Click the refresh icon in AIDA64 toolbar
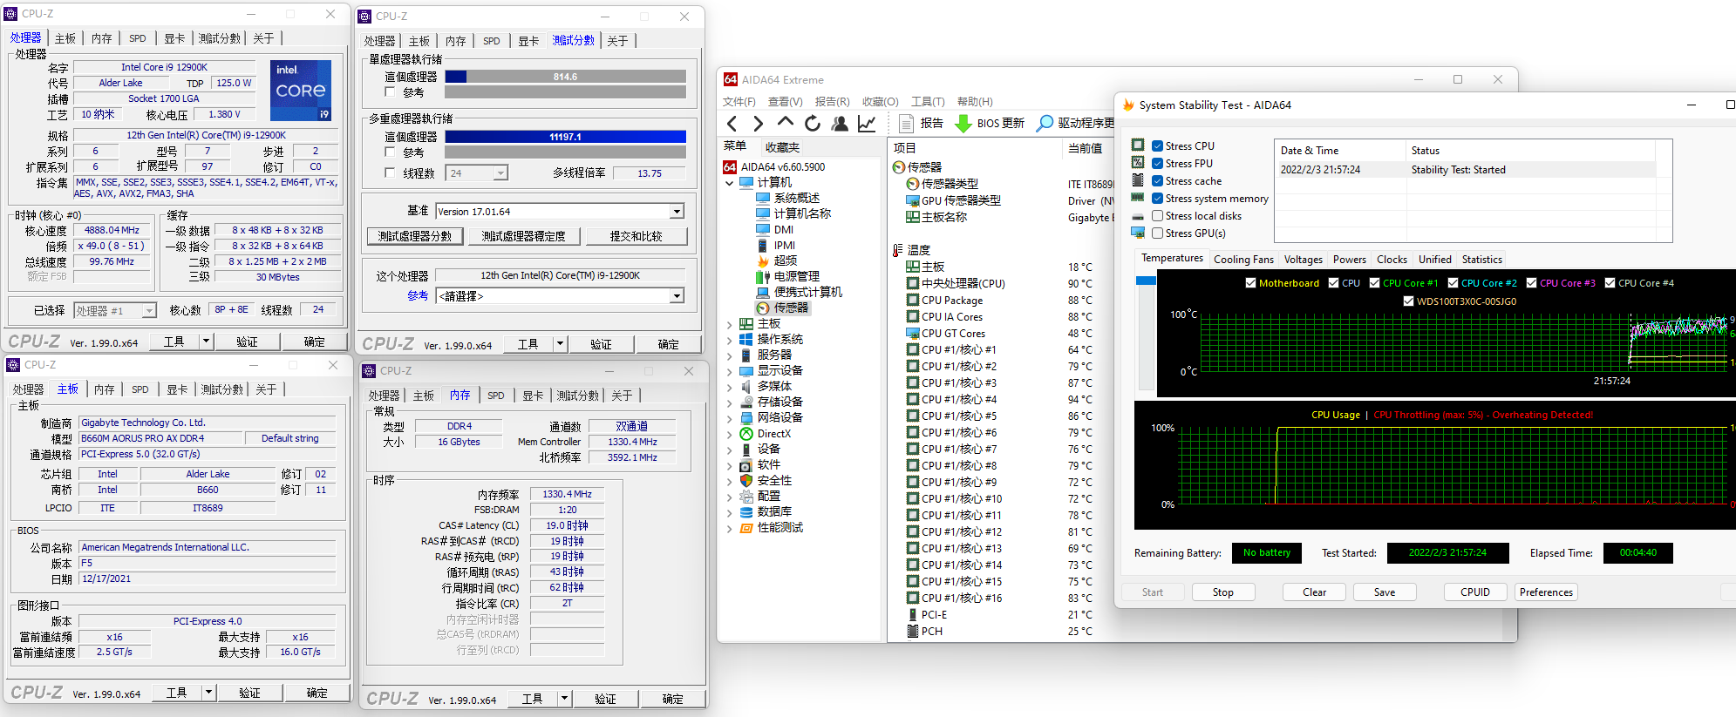 tap(813, 124)
